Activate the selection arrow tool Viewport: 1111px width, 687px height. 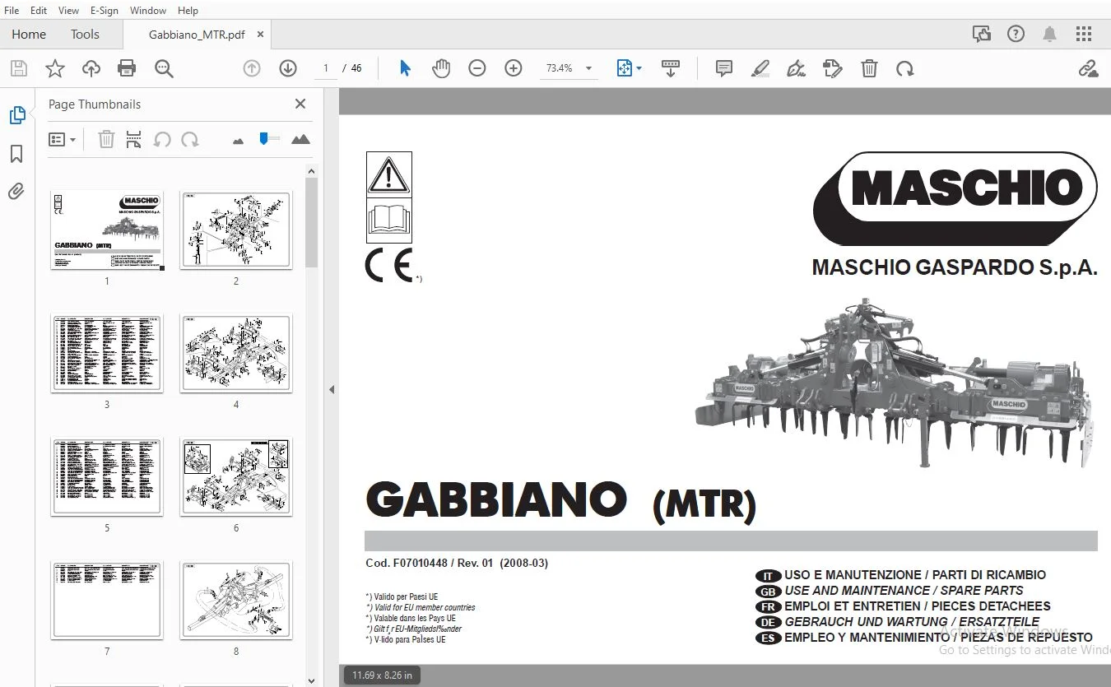(x=405, y=68)
